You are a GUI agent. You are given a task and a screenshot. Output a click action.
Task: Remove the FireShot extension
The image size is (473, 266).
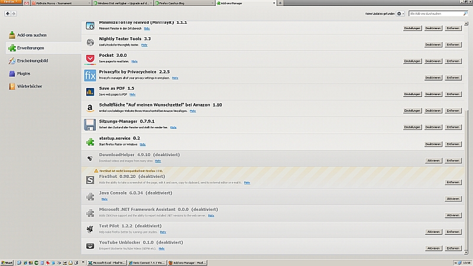tap(453, 182)
